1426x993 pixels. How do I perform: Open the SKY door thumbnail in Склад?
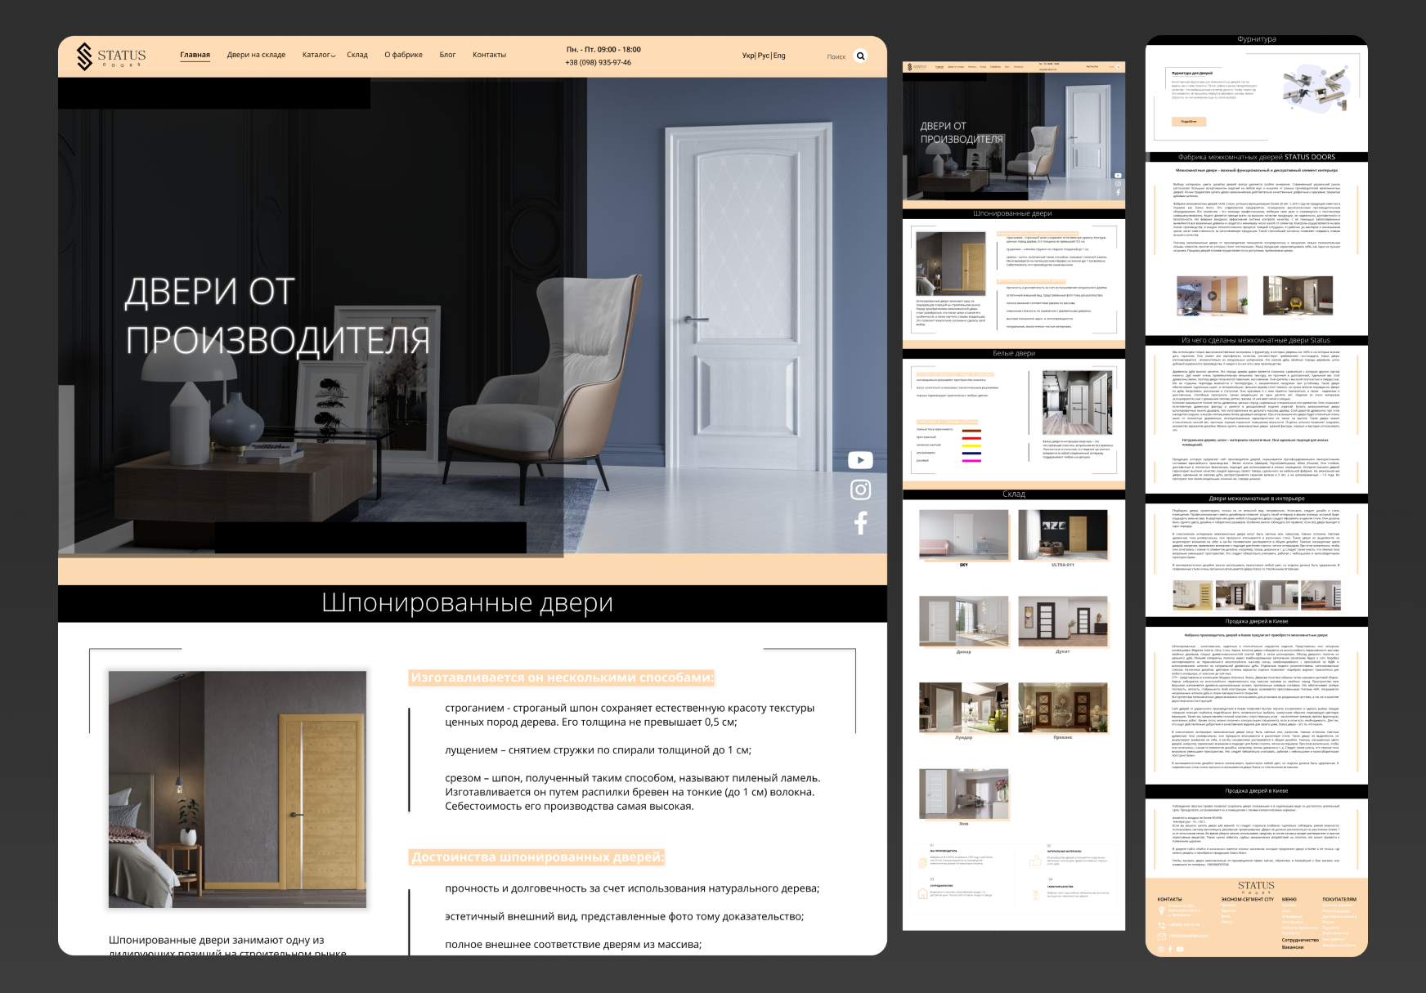(964, 535)
